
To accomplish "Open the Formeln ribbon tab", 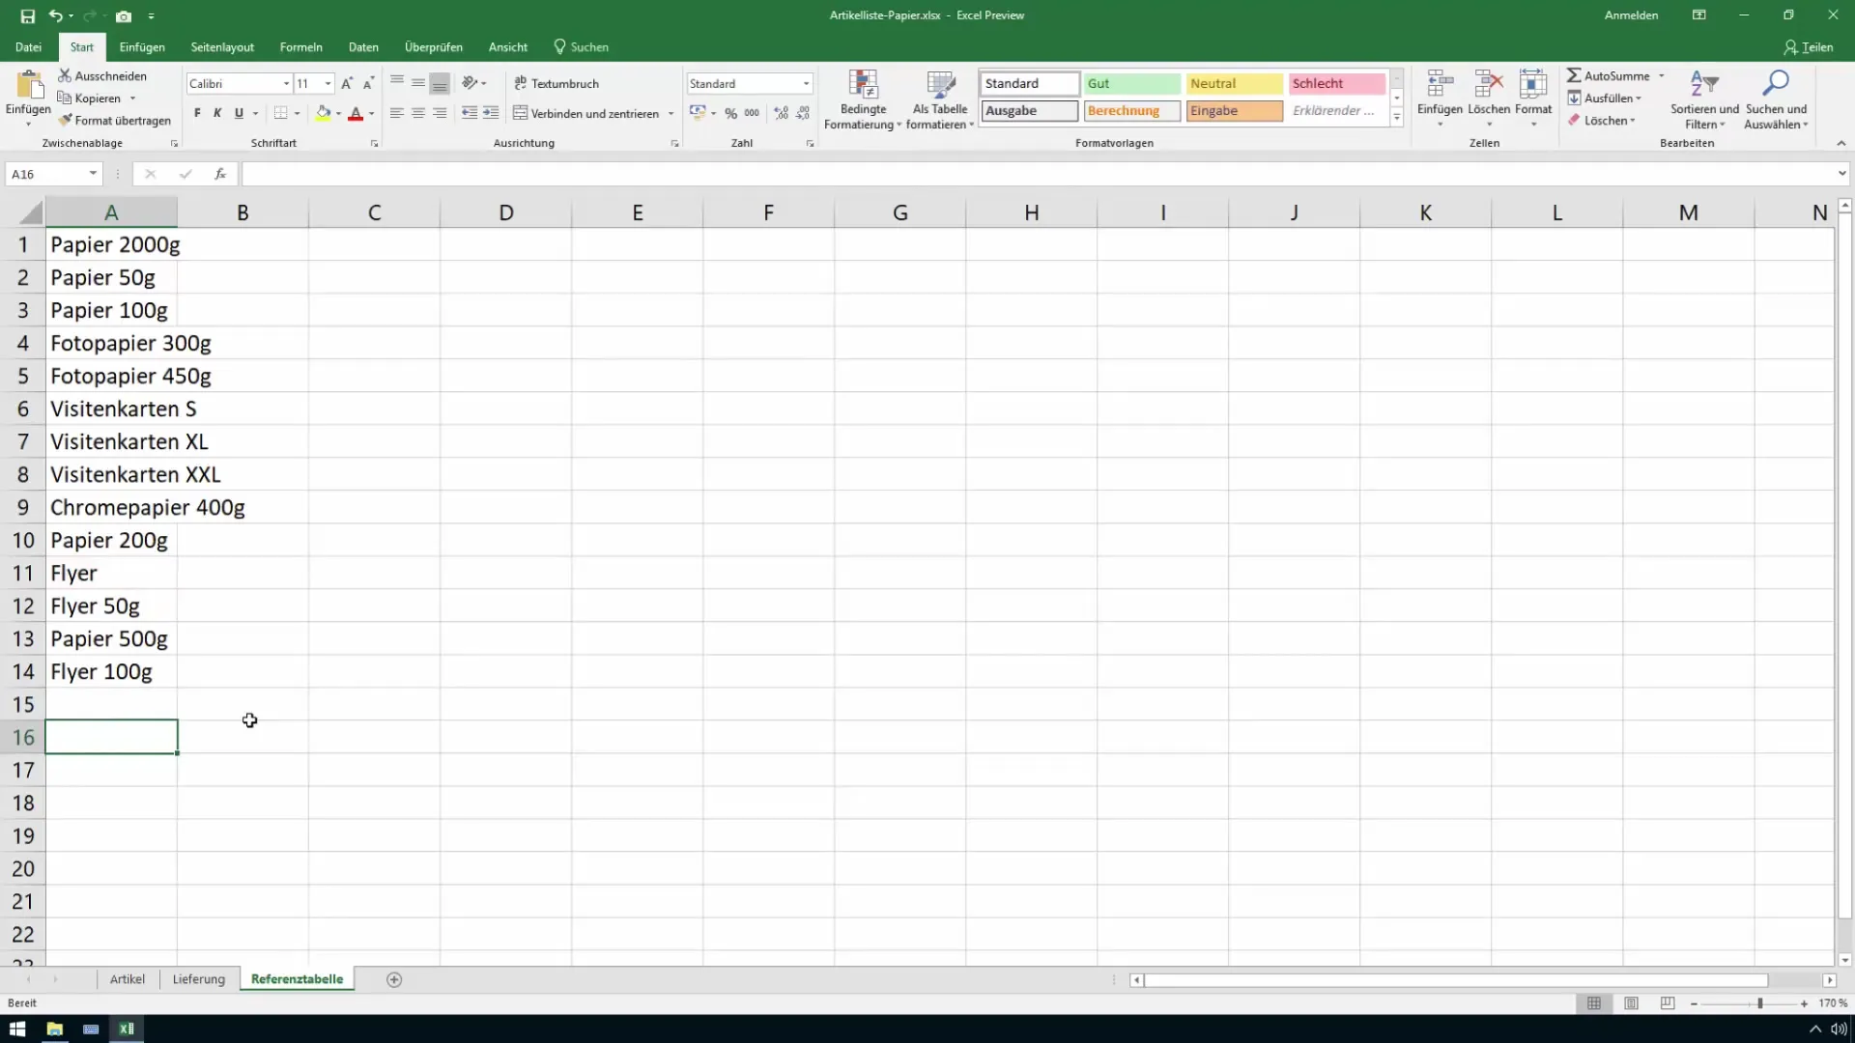I will [x=300, y=46].
